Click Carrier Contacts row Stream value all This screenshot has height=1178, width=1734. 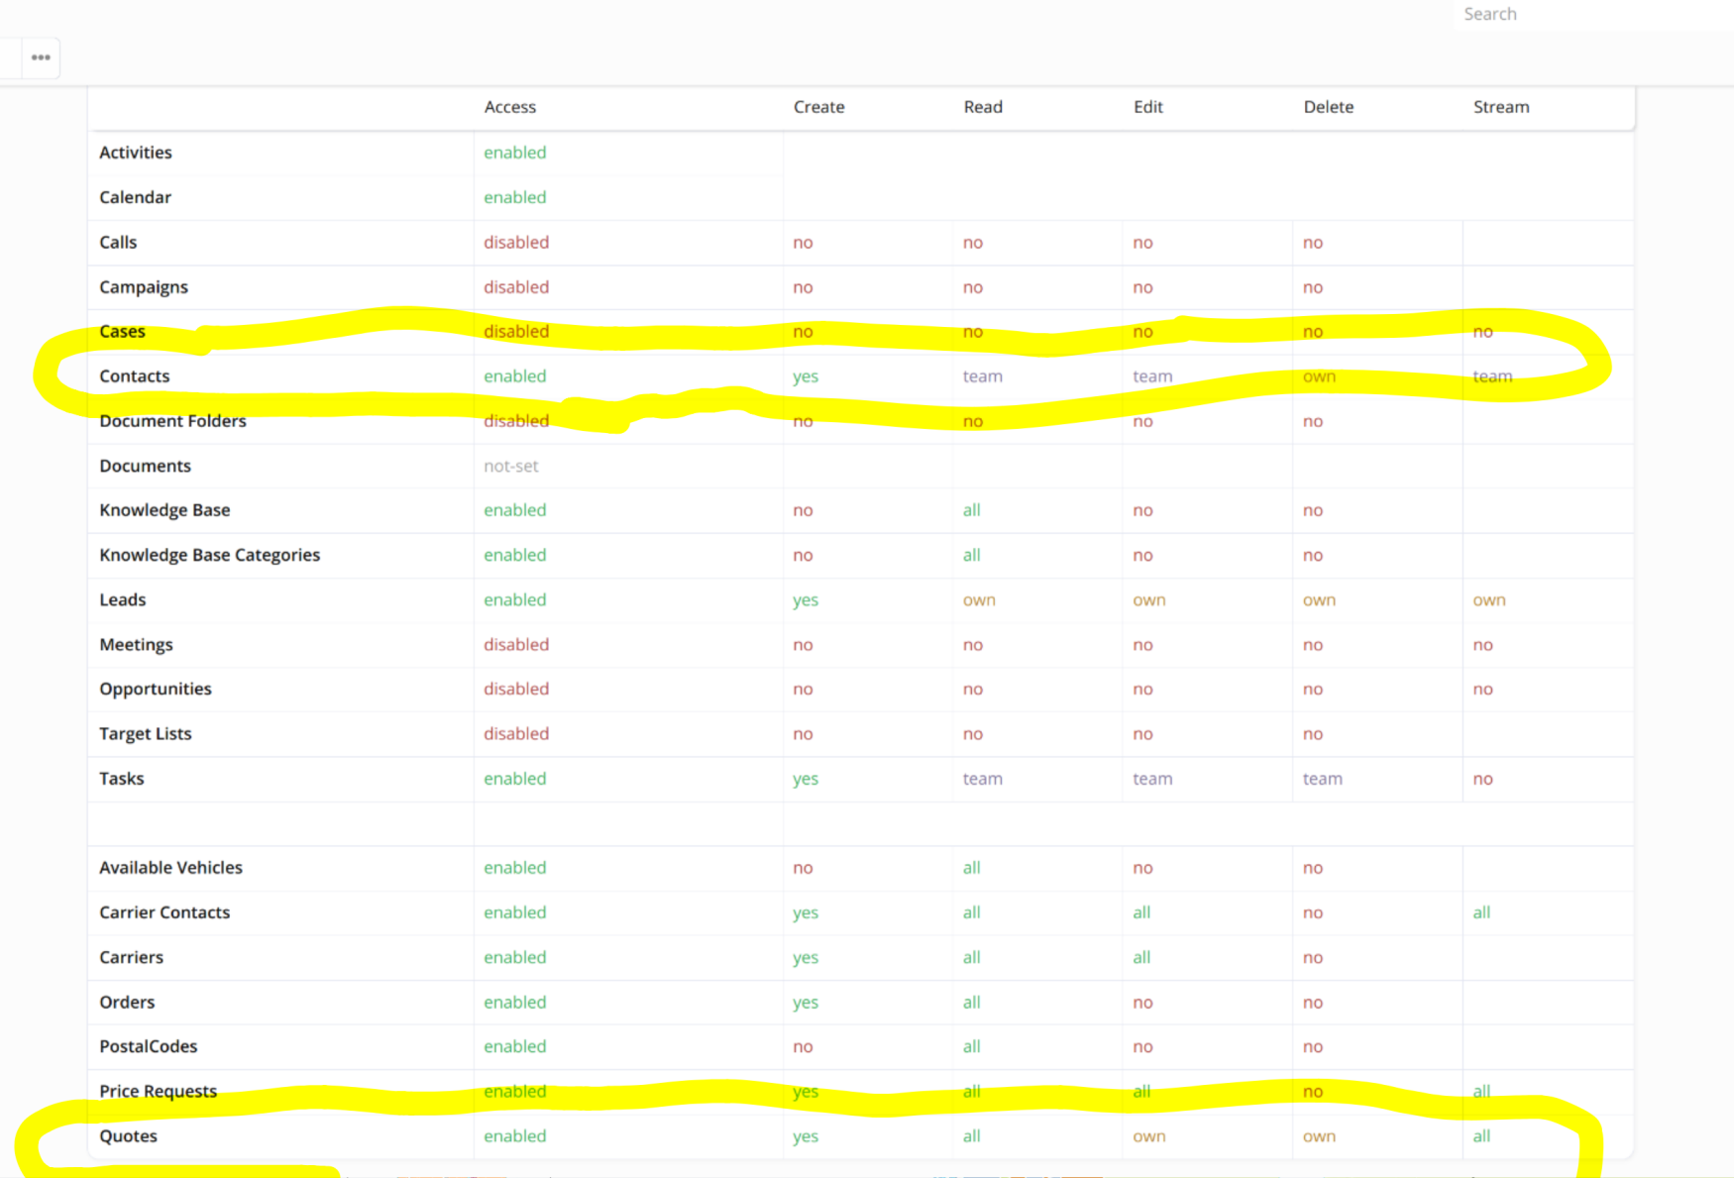click(x=1481, y=912)
